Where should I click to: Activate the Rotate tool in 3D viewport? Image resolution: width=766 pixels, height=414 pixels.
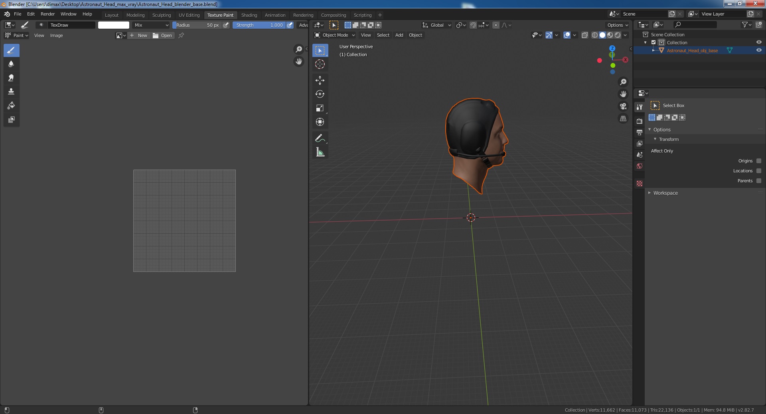click(x=320, y=94)
